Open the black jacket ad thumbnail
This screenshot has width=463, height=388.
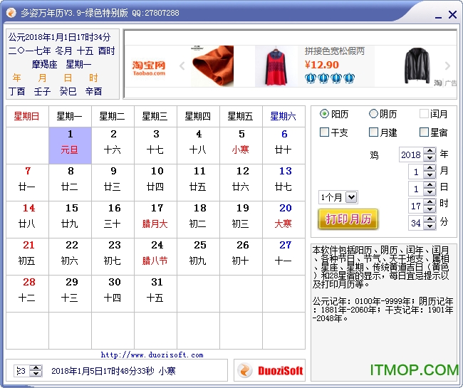click(x=417, y=65)
